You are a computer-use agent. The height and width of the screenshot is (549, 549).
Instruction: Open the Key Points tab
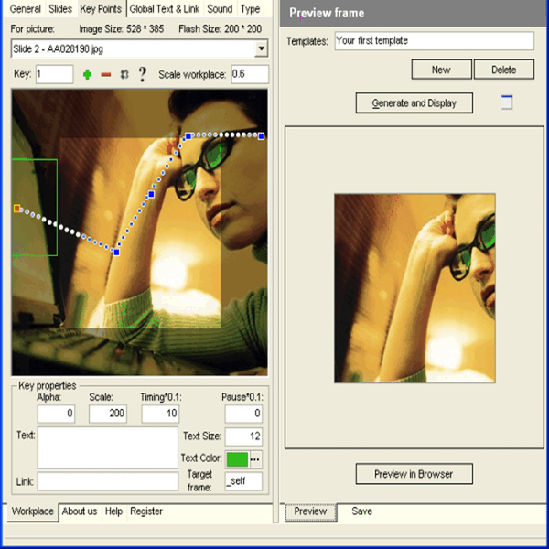pyautogui.click(x=101, y=9)
